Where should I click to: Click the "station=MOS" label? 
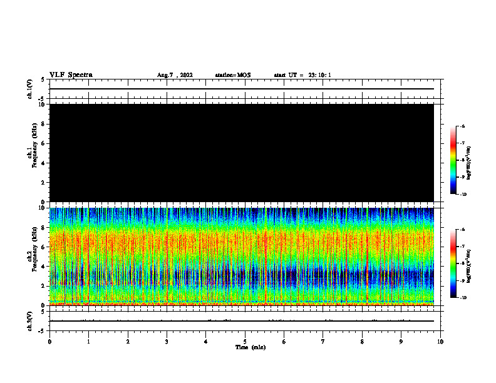click(x=233, y=75)
